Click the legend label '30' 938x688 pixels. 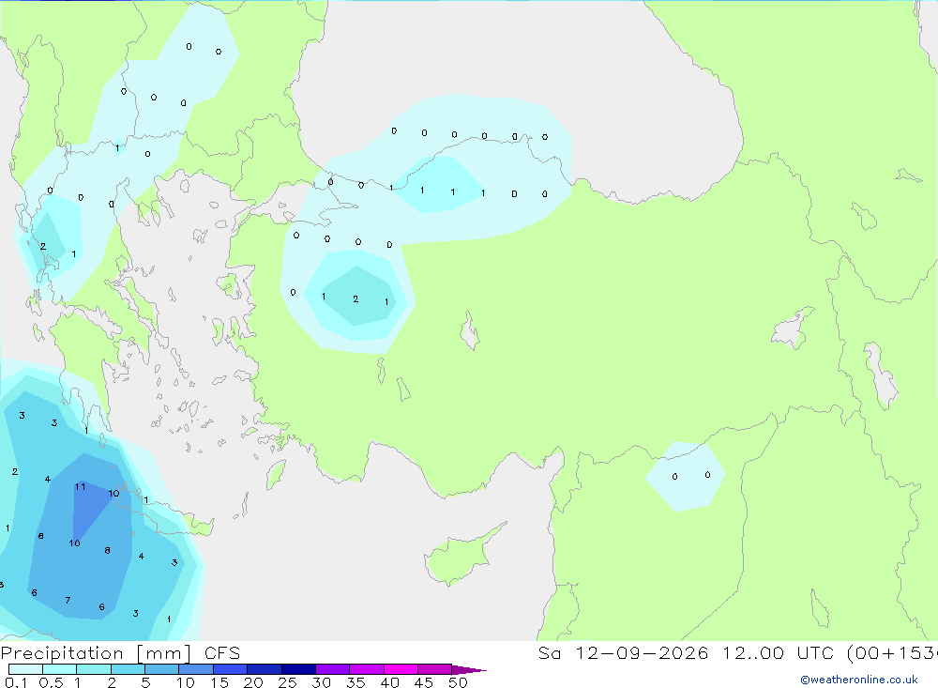pos(321,682)
